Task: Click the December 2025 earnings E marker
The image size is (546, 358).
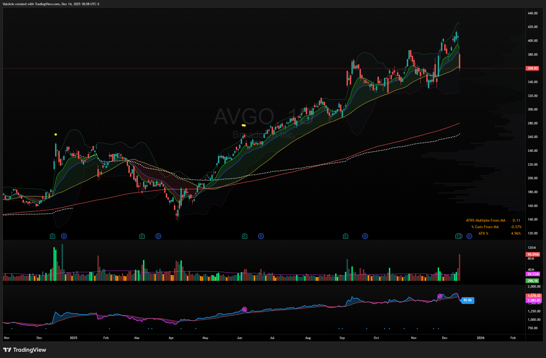Action: tap(458, 236)
